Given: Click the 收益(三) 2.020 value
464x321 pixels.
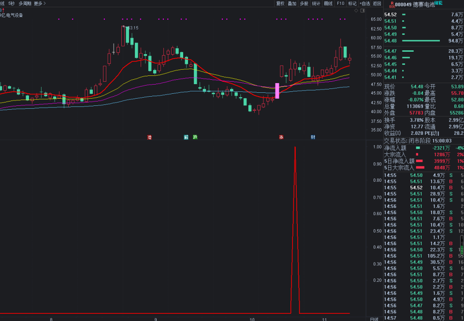Looking at the screenshot, I should tap(417, 133).
